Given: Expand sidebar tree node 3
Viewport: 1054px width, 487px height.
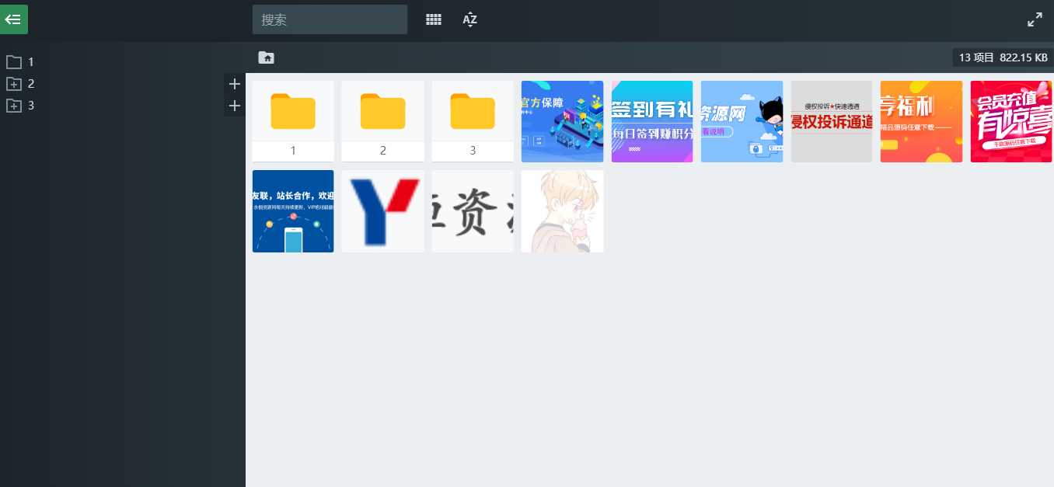Looking at the screenshot, I should [x=14, y=106].
